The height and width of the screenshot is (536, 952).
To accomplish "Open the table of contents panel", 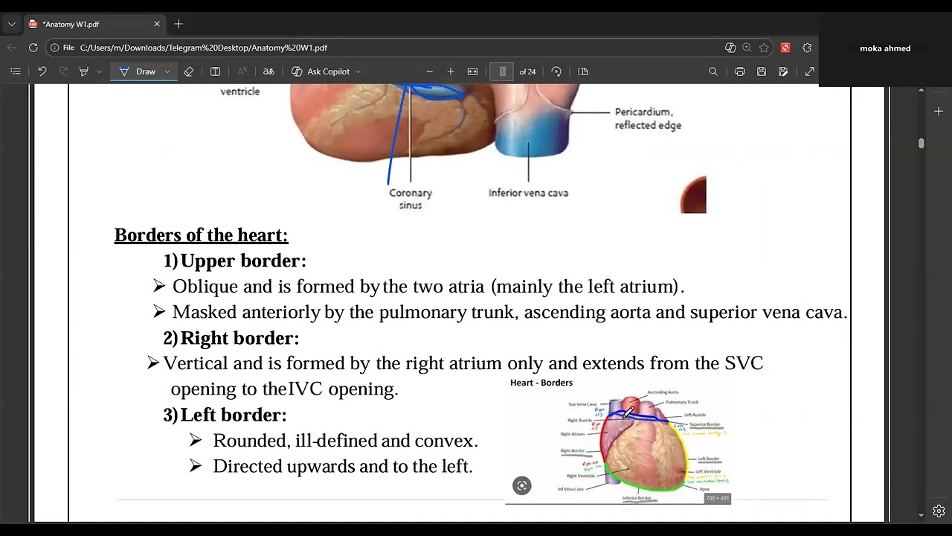I will pos(15,71).
